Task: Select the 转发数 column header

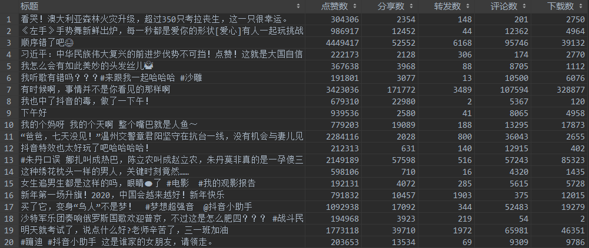Action: (x=446, y=6)
